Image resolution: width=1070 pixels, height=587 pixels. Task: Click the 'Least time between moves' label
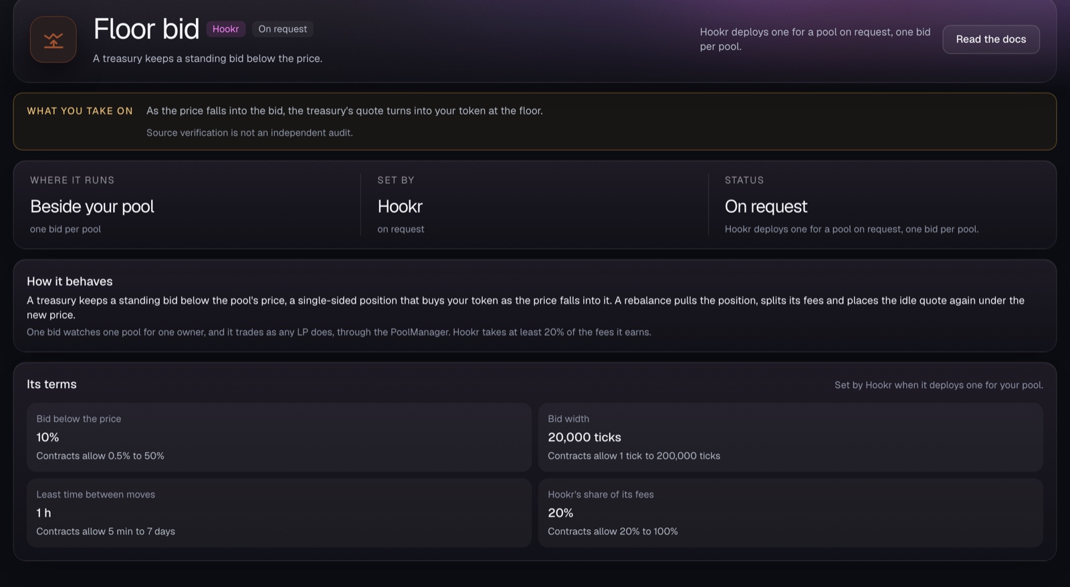[96, 494]
